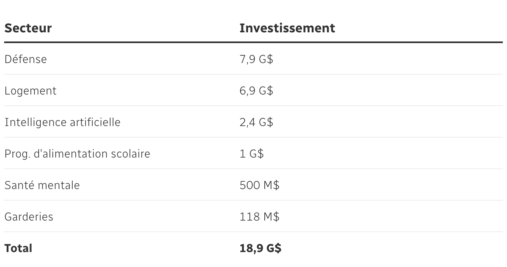The height and width of the screenshot is (267, 507).
Task: Click the Investissement column header
Action: tap(287, 28)
